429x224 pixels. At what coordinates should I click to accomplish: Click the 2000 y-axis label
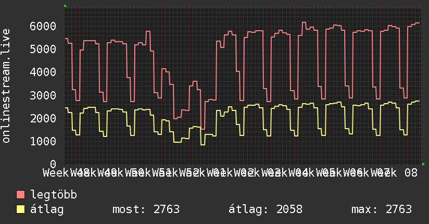43,118
